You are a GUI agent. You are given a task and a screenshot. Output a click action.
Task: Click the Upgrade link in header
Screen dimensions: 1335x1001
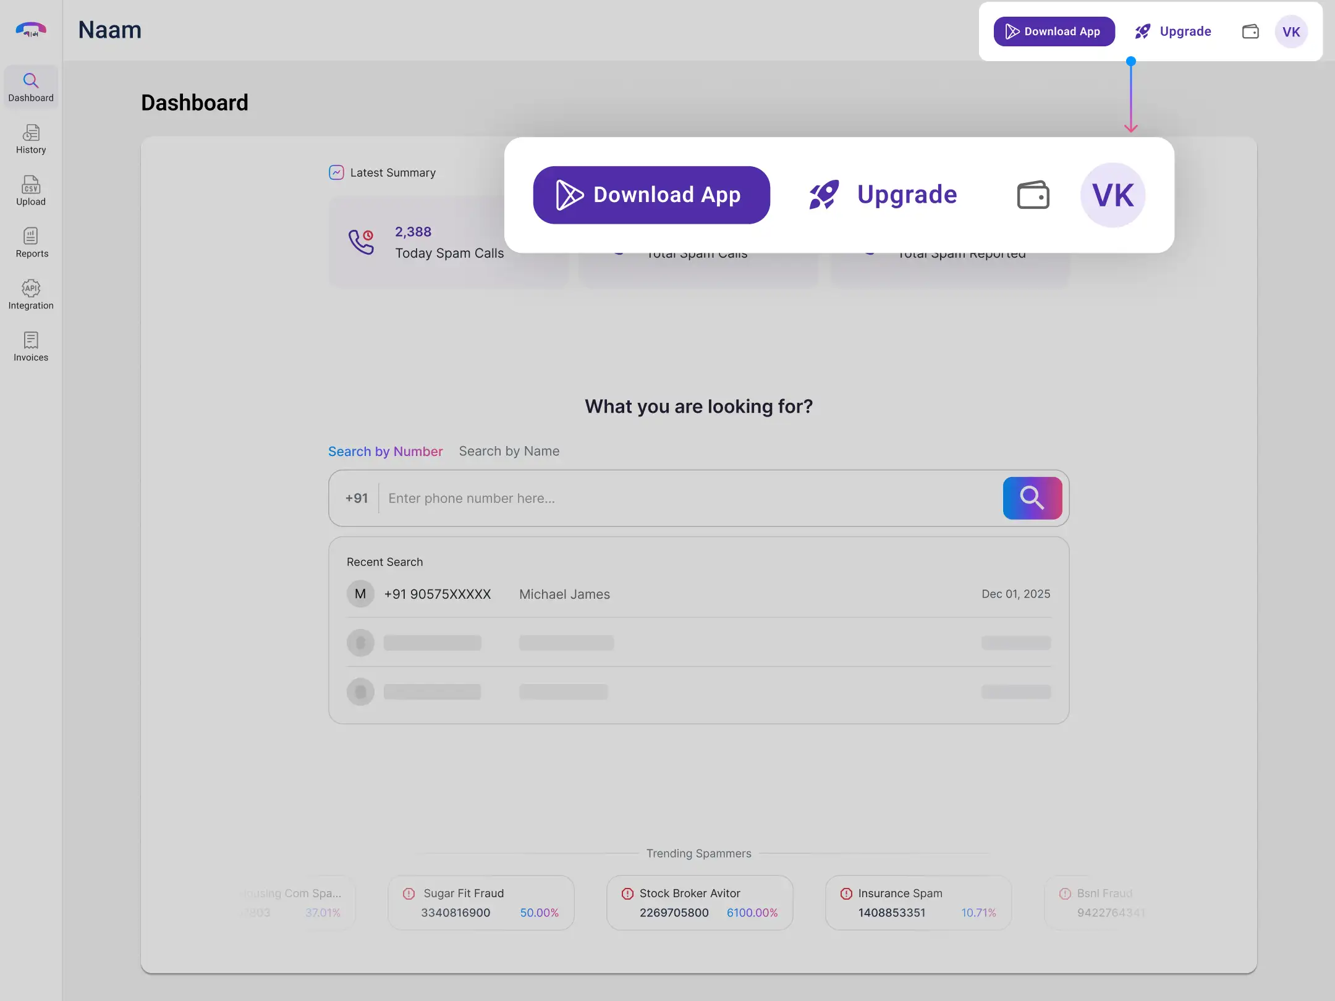[x=1173, y=32]
